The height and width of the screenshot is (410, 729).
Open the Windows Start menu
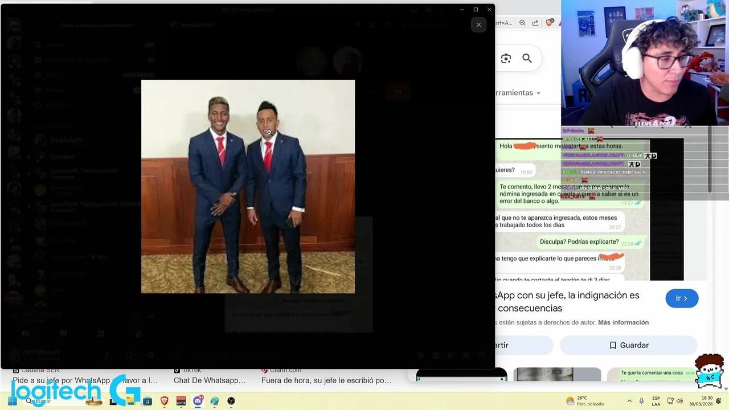(x=12, y=401)
